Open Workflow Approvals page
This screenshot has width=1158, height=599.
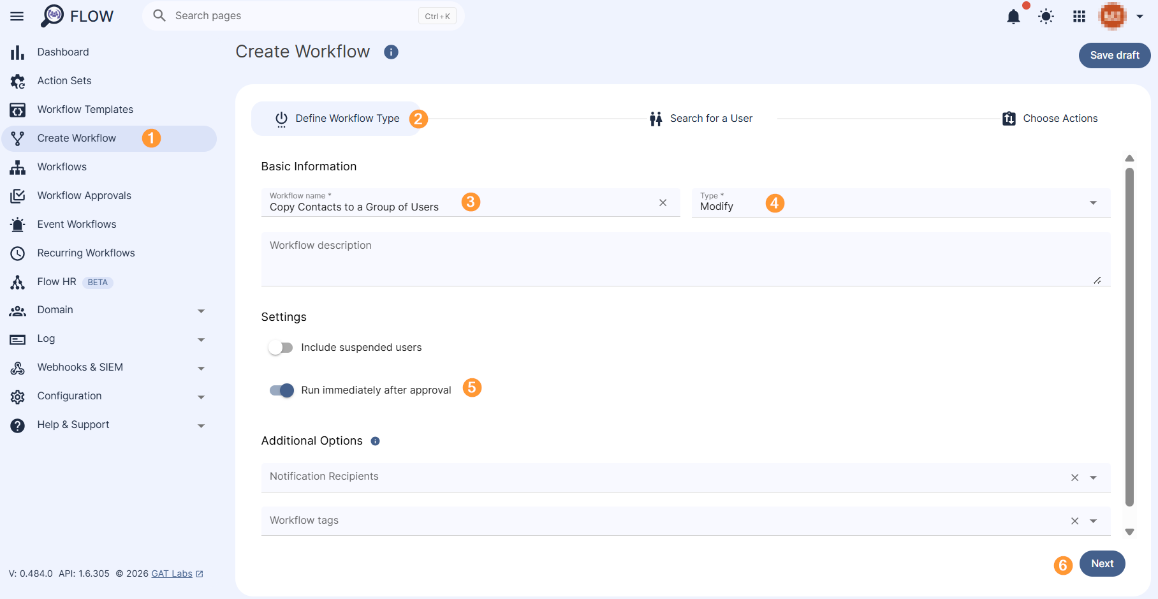[108, 196]
